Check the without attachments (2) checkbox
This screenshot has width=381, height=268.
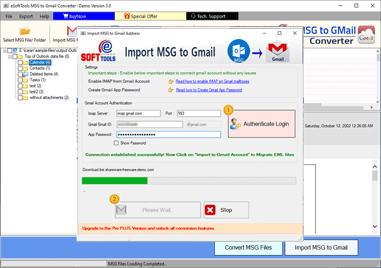coord(20,98)
